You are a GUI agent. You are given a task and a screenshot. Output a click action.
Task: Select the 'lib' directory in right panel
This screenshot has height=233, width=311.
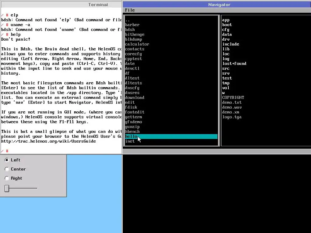[x=226, y=49]
